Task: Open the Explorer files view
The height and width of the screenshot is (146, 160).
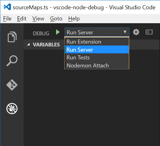Action: pyautogui.click(x=12, y=37)
